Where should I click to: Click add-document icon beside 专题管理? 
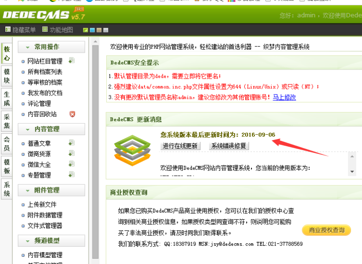(x=71, y=174)
